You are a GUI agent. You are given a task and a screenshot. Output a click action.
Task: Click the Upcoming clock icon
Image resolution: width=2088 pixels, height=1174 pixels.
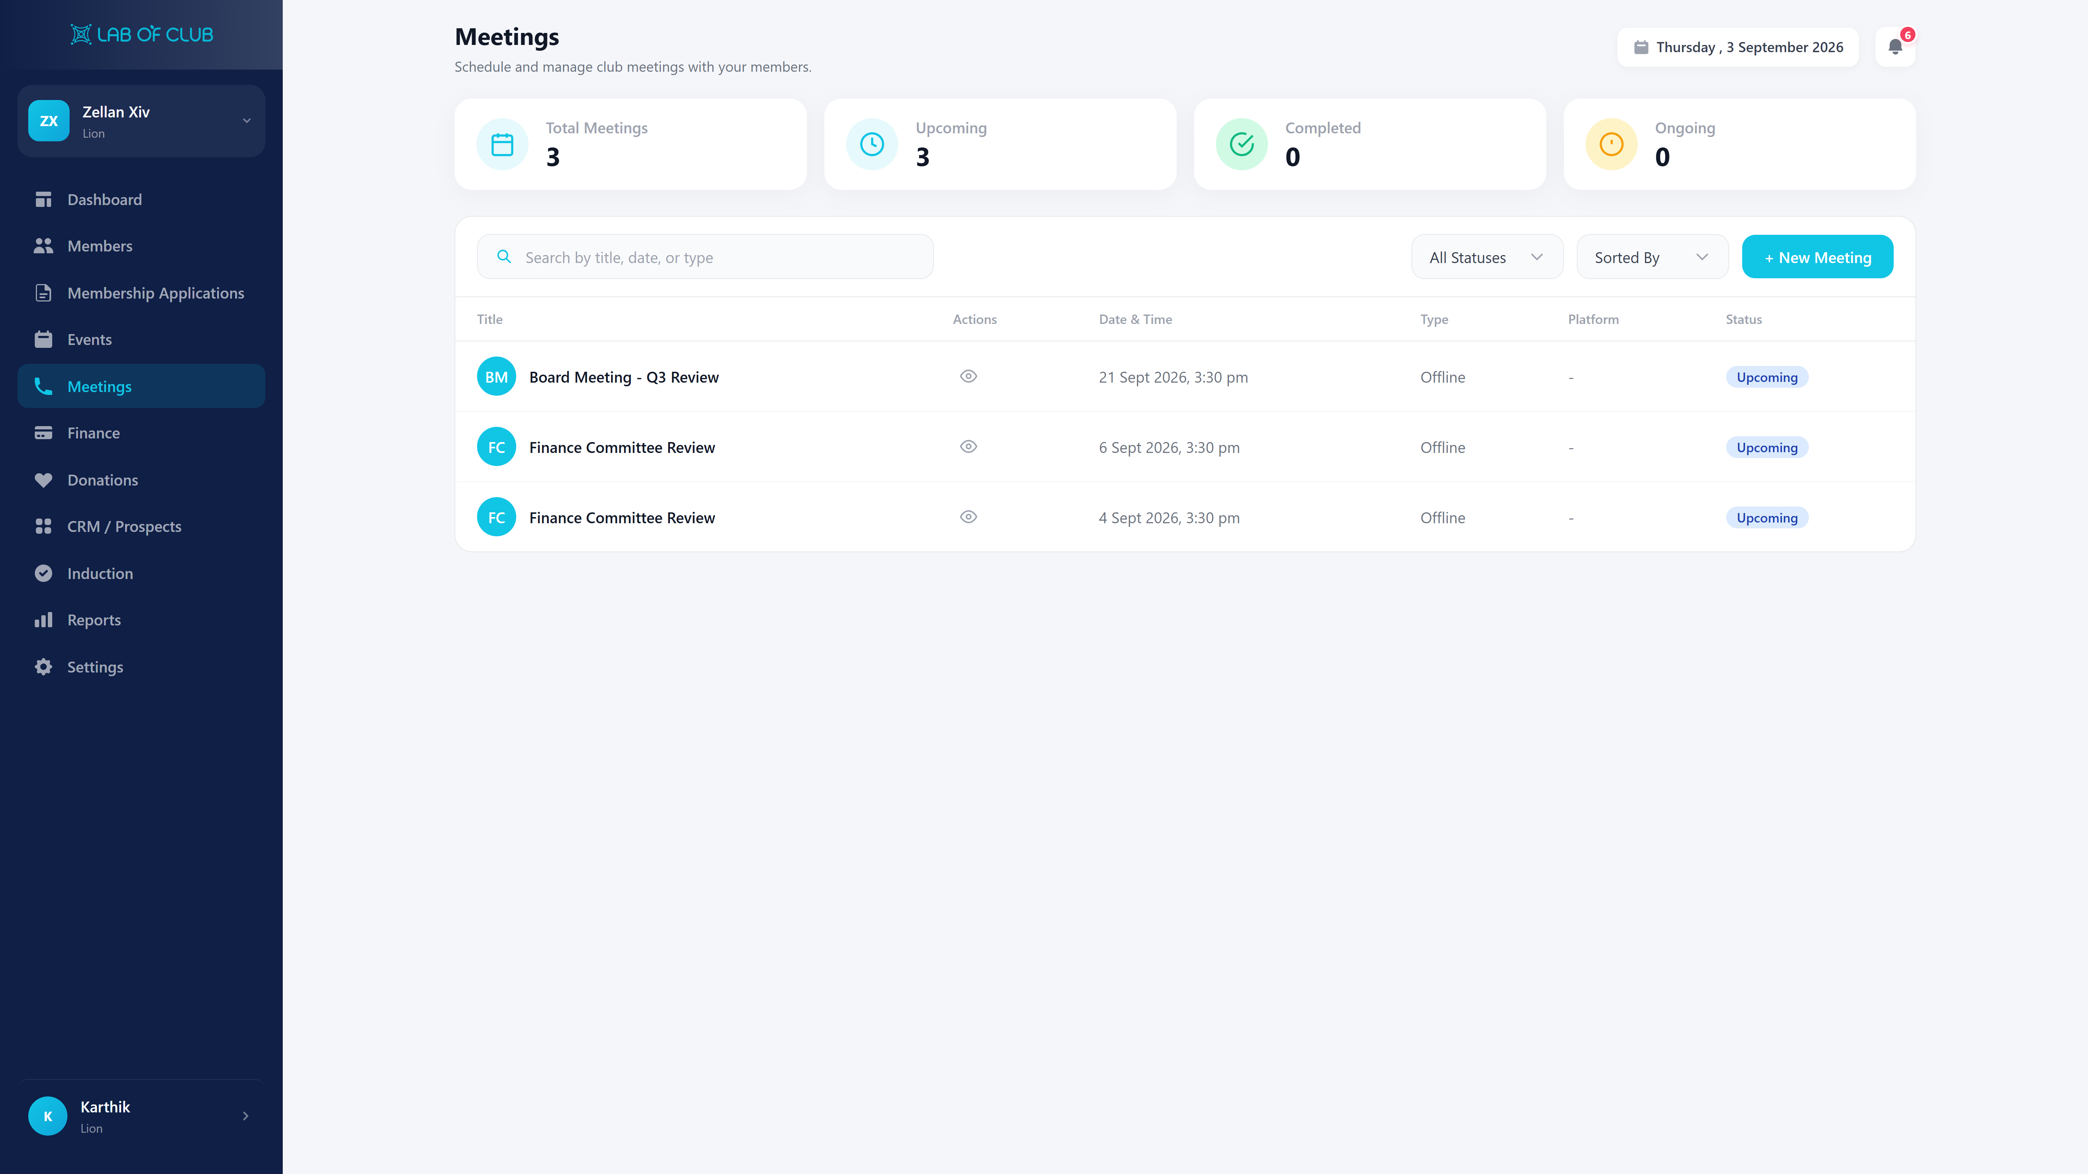tap(872, 144)
